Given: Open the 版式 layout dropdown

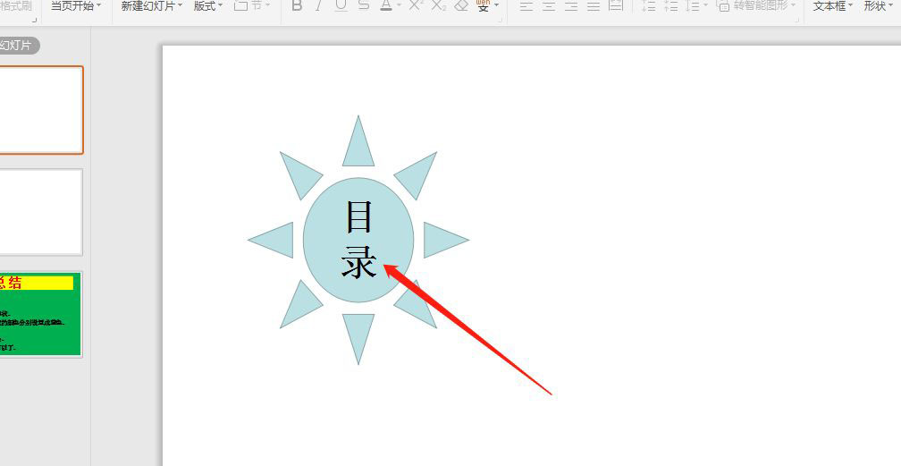Looking at the screenshot, I should pyautogui.click(x=208, y=5).
